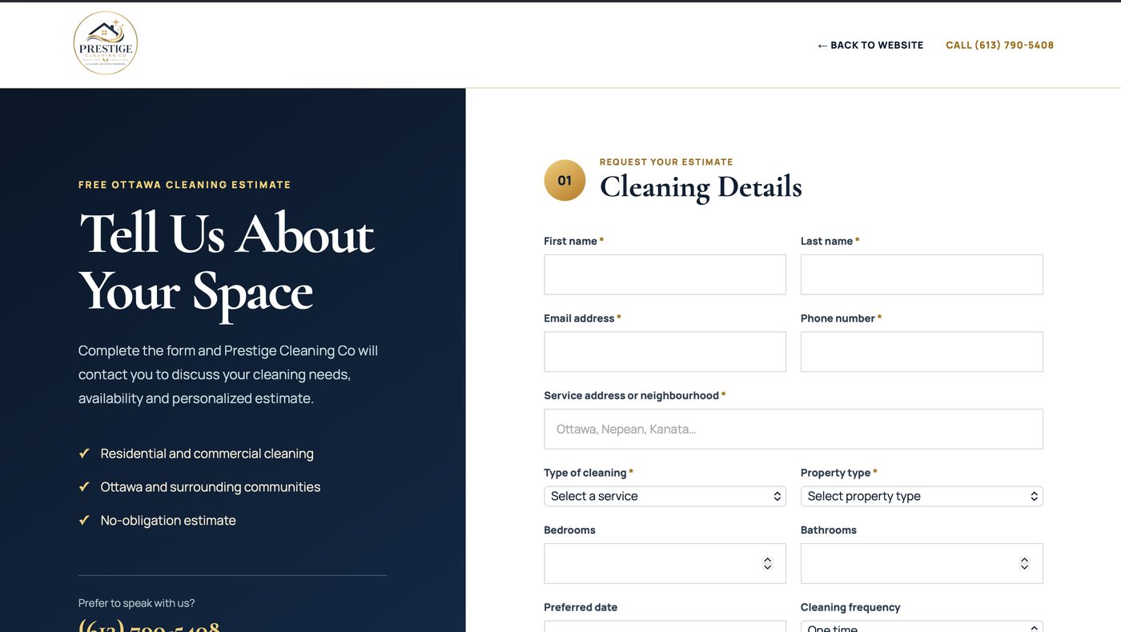The width and height of the screenshot is (1121, 632).
Task: Click checkmark beside No-obligation estimate
Action: pos(84,521)
